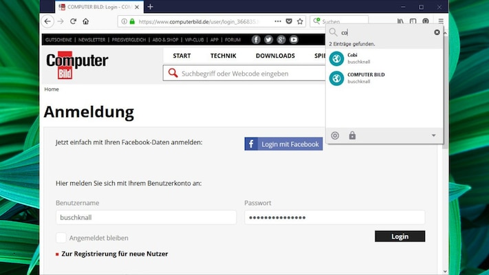489x275 pixels.
Task: Click into the Benutzername input field
Action: [146, 217]
